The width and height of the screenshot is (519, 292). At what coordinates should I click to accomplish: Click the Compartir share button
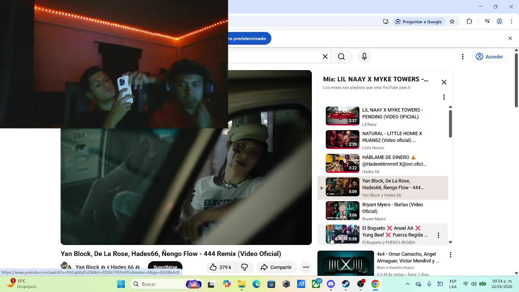(x=276, y=267)
